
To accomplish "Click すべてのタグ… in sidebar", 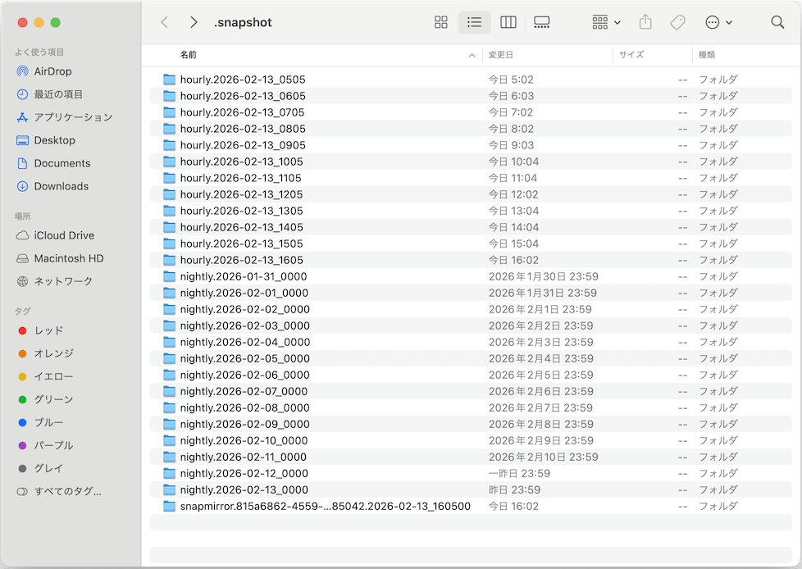I will pos(67,491).
